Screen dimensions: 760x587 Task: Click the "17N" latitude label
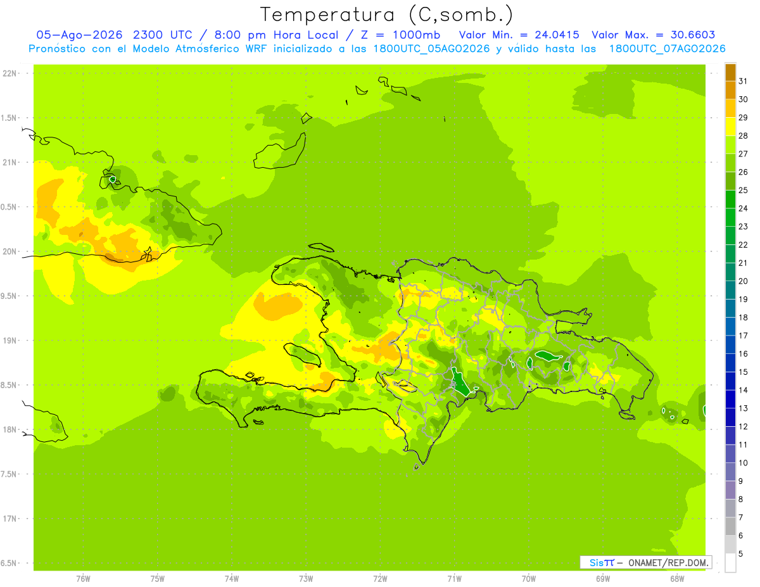click(9, 519)
